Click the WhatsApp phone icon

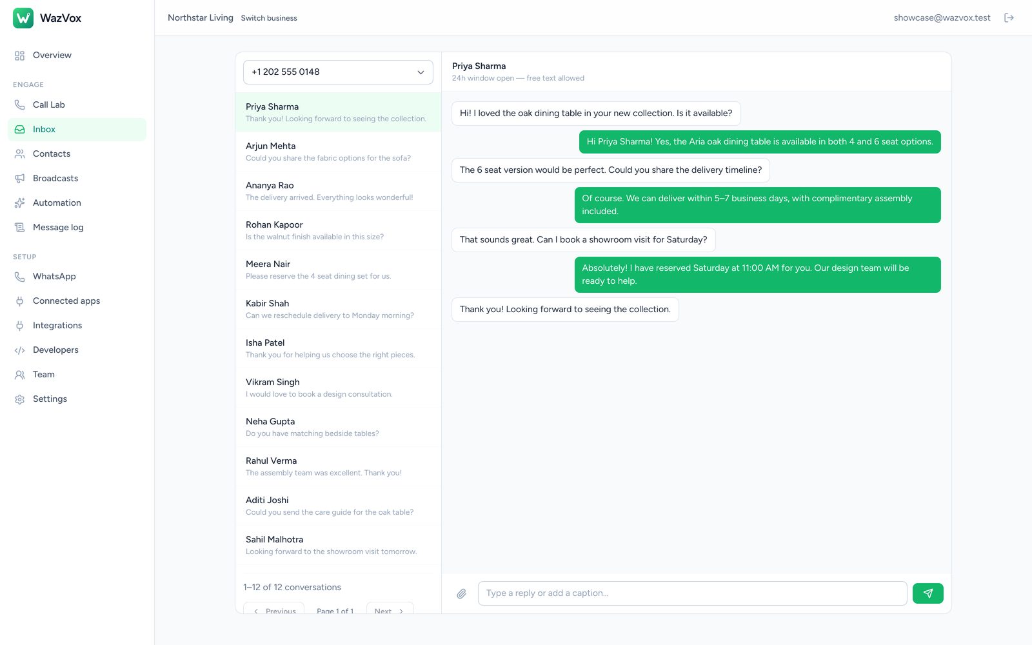[20, 276]
